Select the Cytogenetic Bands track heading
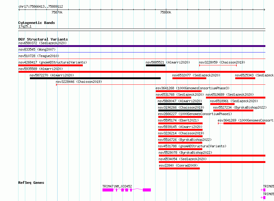This screenshot has height=201, width=274. [37, 23]
